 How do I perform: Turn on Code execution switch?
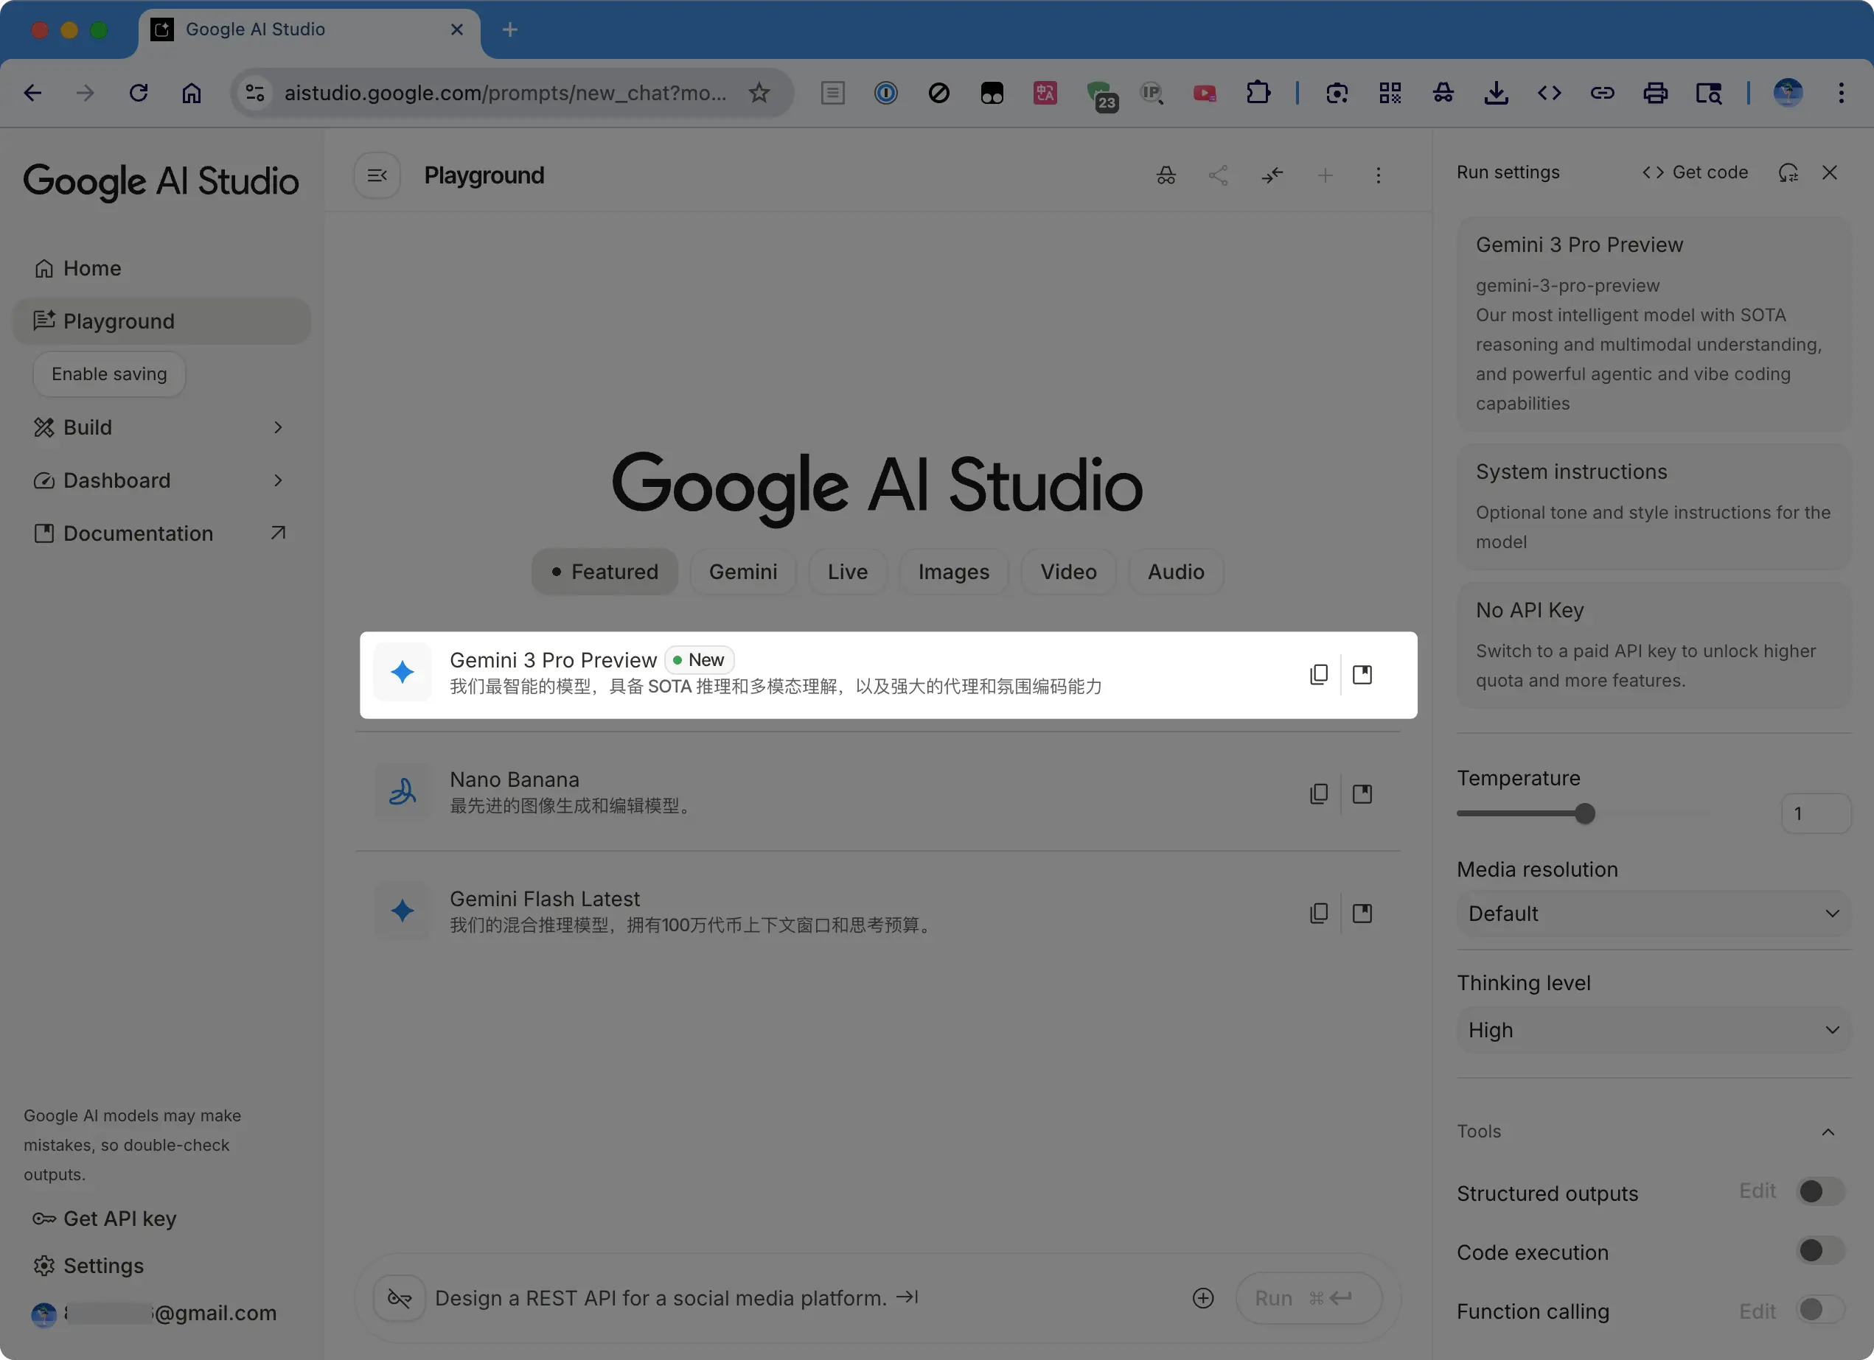[x=1819, y=1251]
